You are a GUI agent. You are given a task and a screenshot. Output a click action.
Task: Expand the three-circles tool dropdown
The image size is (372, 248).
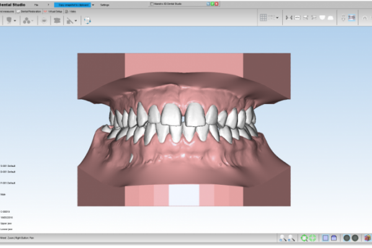pyautogui.click(x=29, y=20)
